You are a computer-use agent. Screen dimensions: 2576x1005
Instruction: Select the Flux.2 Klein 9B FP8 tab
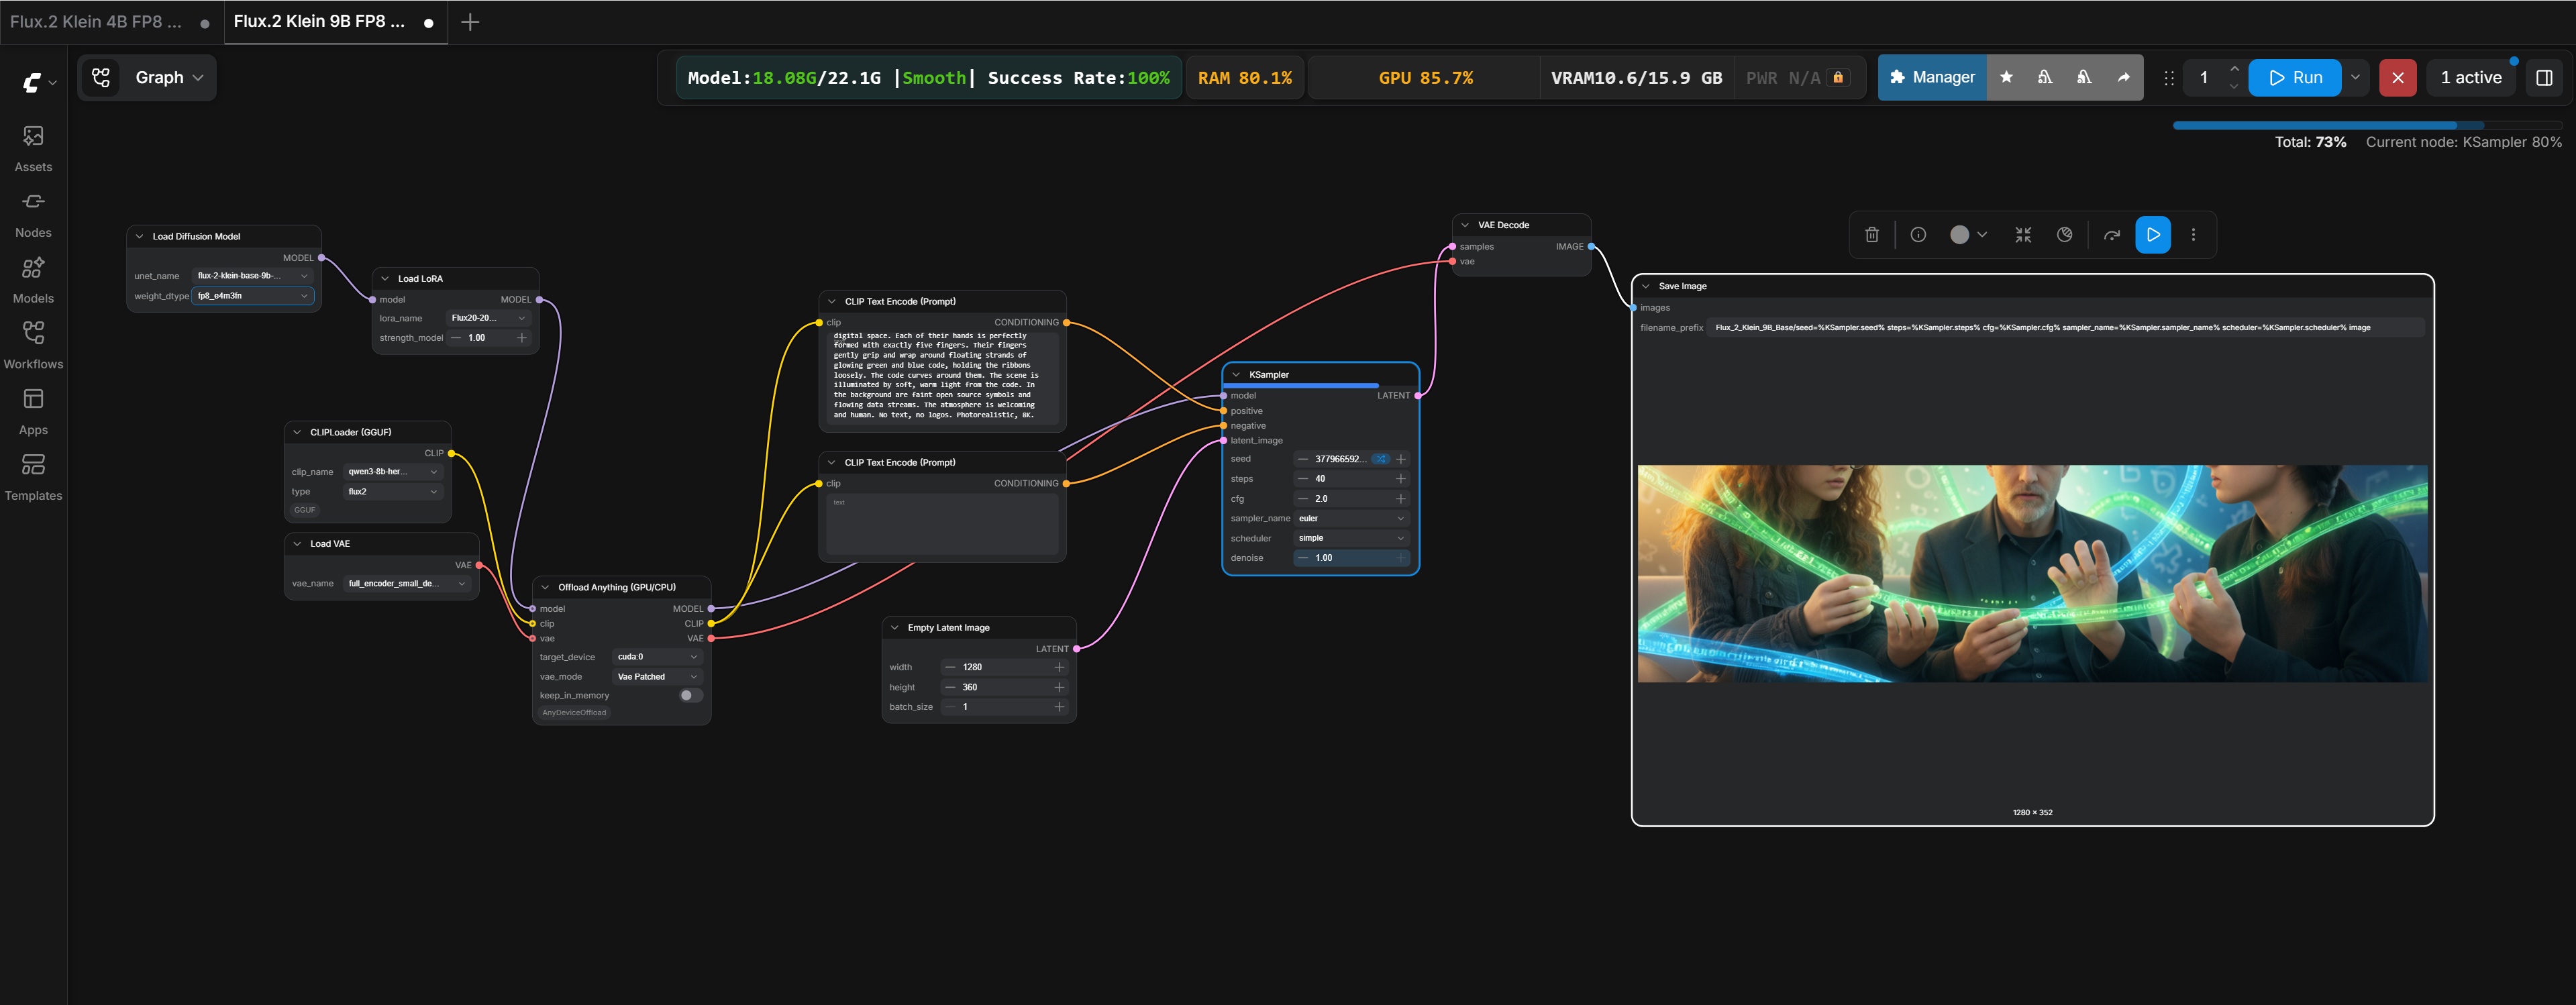tap(335, 22)
